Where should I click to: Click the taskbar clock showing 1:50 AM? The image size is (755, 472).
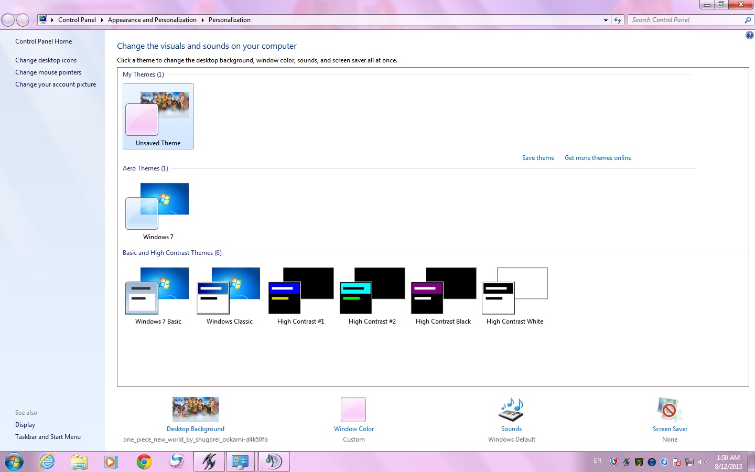pyautogui.click(x=728, y=462)
